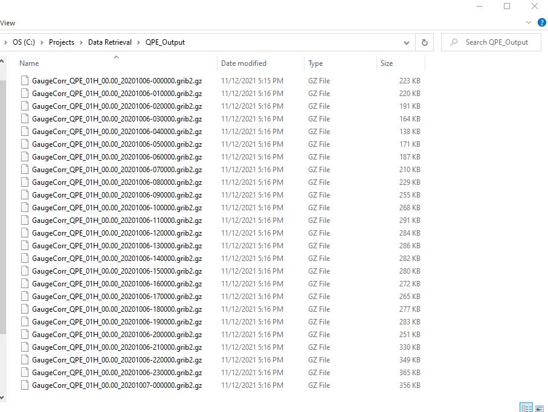Select file icon for 20201006-170000.grib2.gz
This screenshot has width=548, height=412.
24,297
